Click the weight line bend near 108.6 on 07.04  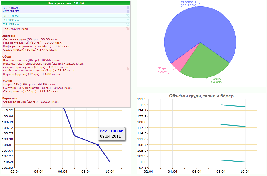(75, 135)
